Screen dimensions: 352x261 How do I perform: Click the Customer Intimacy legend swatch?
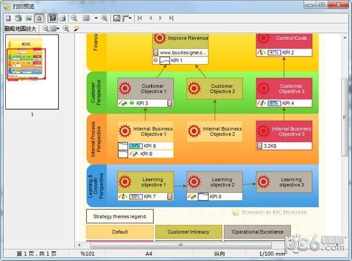(x=189, y=232)
